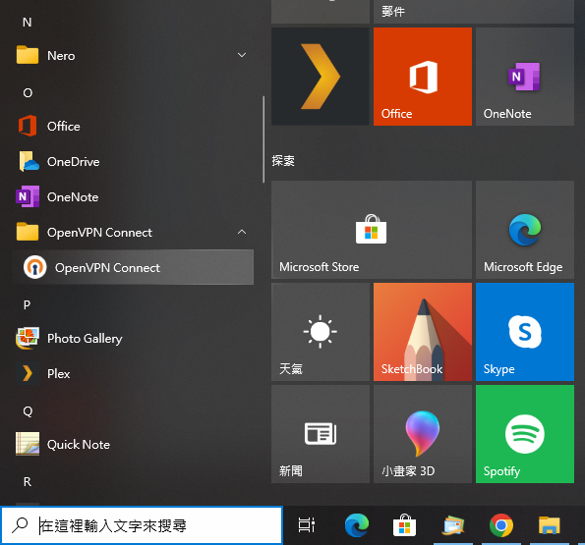Click the letter R section header
Screen dimensions: 585x545
[28, 482]
